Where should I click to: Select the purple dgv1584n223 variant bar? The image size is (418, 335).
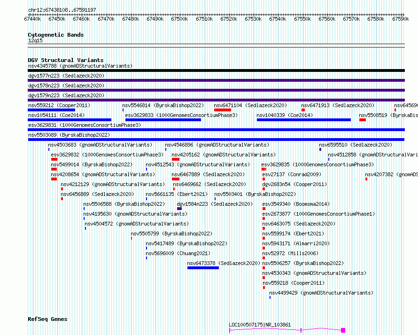coord(179,209)
